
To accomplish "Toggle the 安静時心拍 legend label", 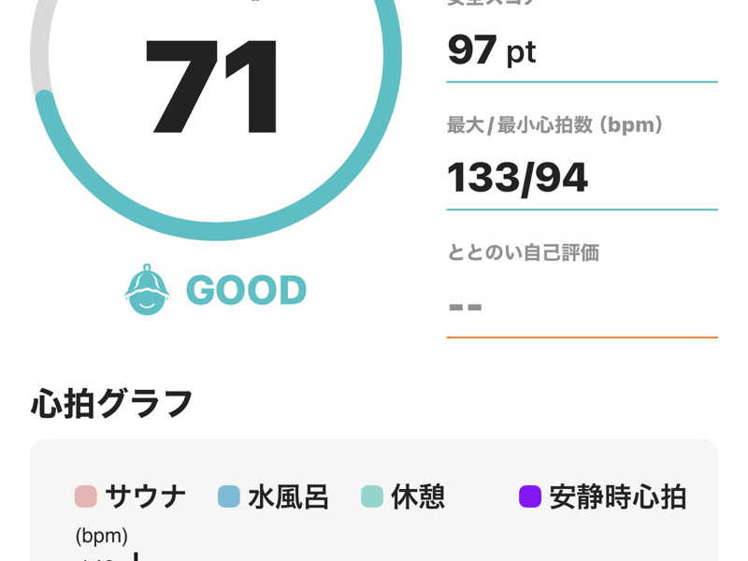I will pos(618,496).
